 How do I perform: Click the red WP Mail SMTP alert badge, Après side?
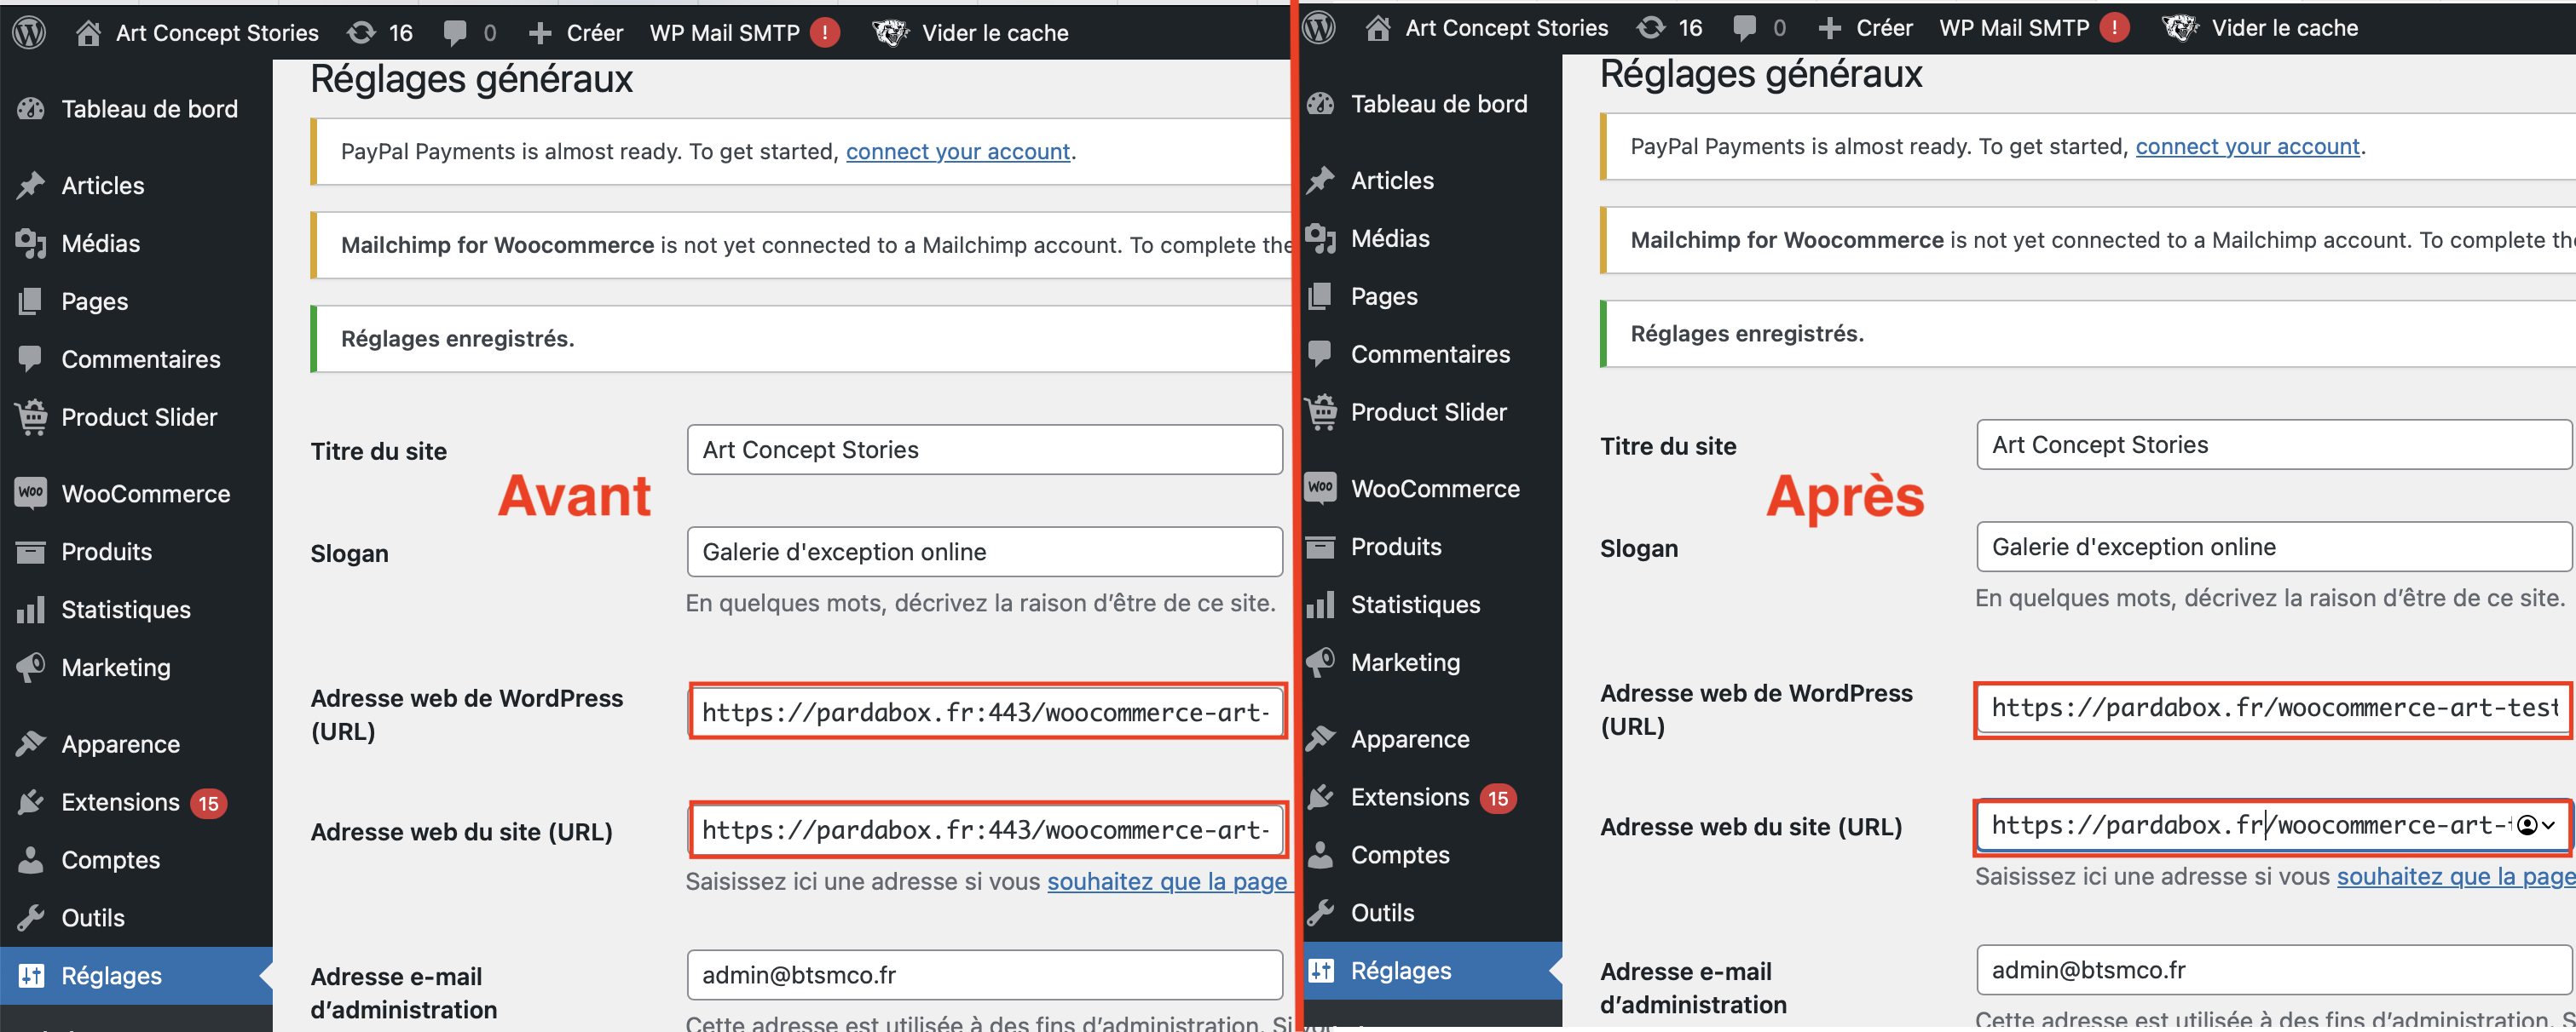(x=2114, y=28)
